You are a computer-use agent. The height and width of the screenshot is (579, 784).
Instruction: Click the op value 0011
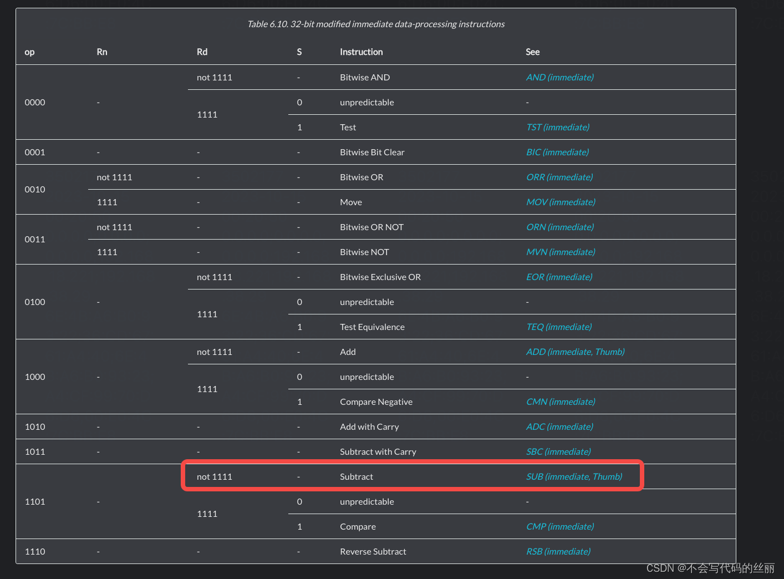click(x=35, y=240)
